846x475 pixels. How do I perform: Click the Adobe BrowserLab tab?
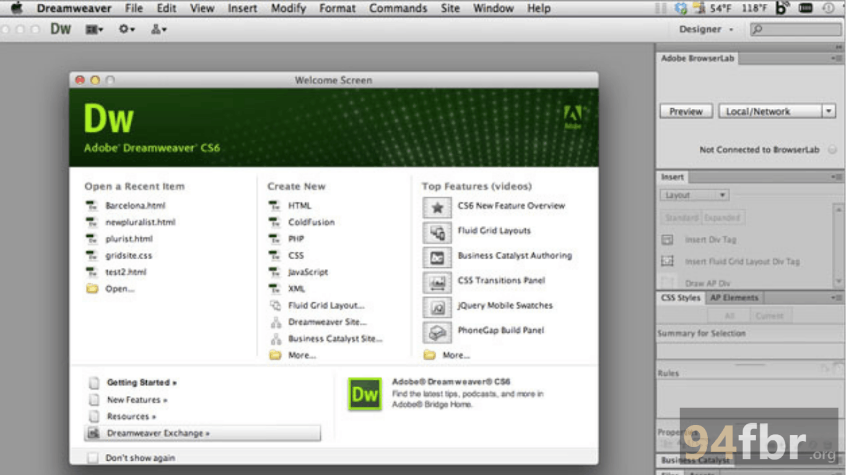697,58
